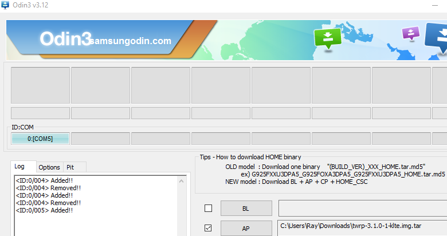Select the 0:[COM5] port box

(x=40, y=139)
